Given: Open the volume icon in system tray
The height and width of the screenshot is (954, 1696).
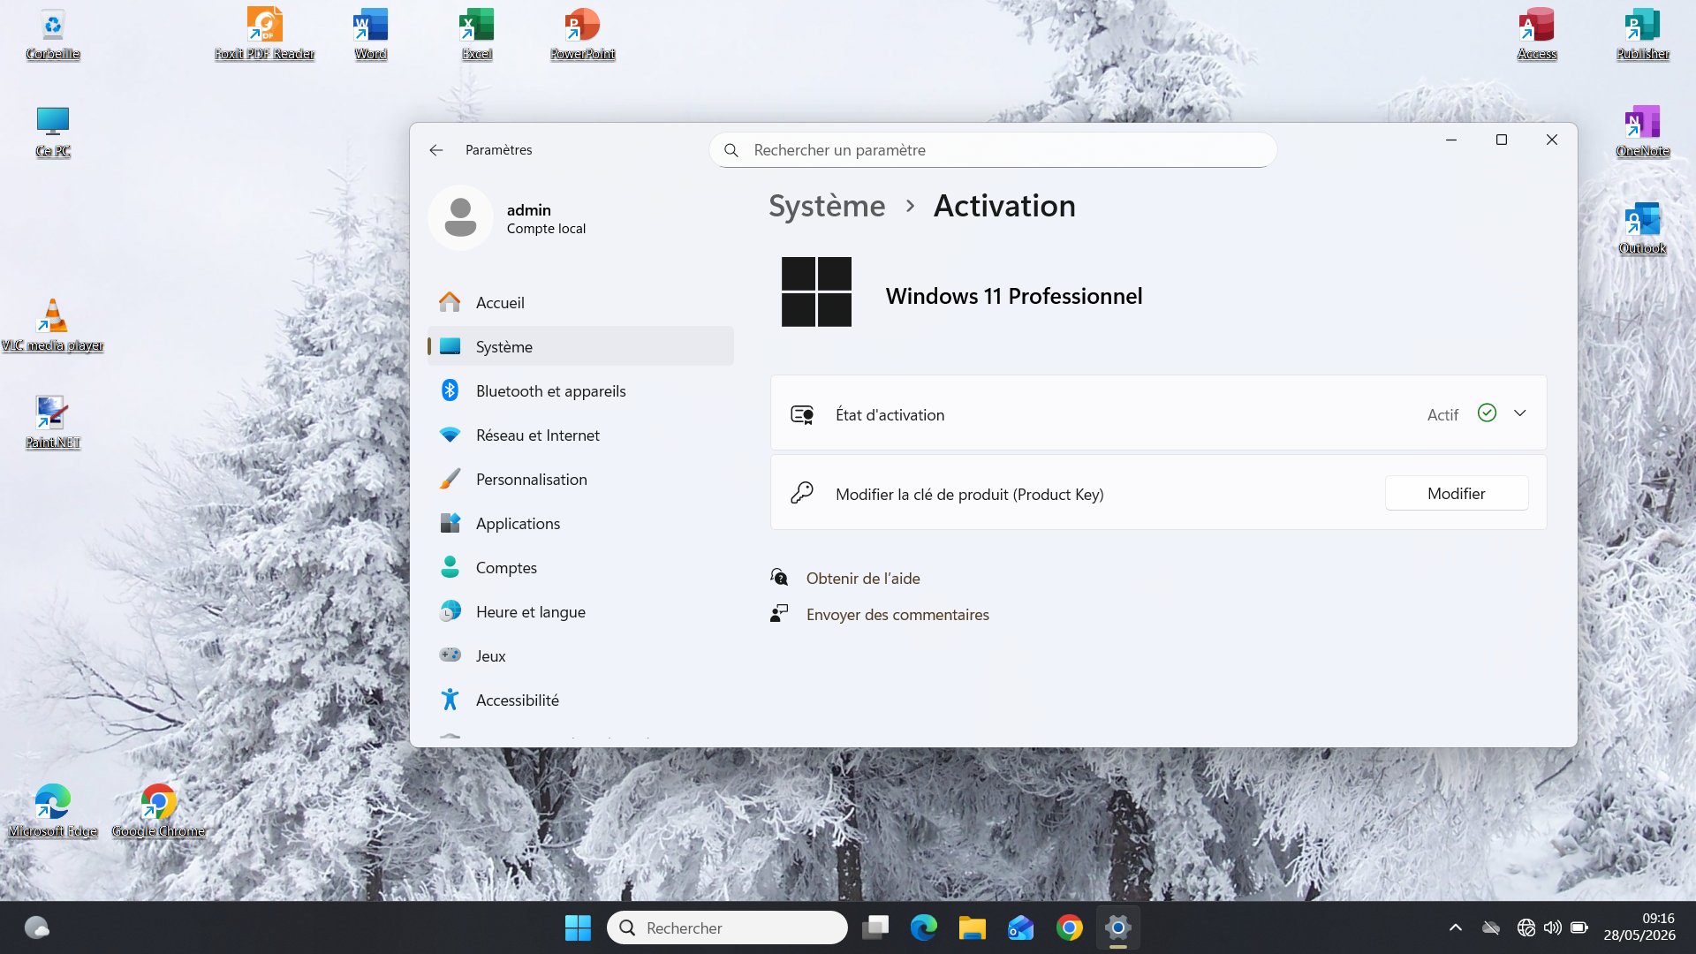Looking at the screenshot, I should click(x=1552, y=927).
